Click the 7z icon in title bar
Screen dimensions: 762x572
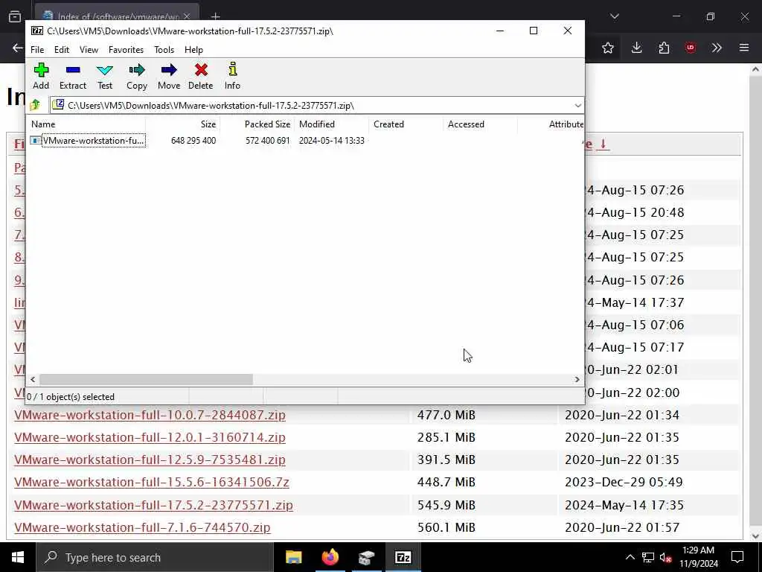pos(37,31)
